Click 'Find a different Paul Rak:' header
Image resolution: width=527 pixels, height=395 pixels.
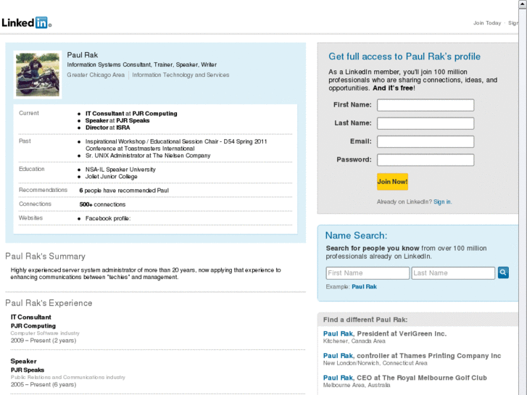[365, 320]
